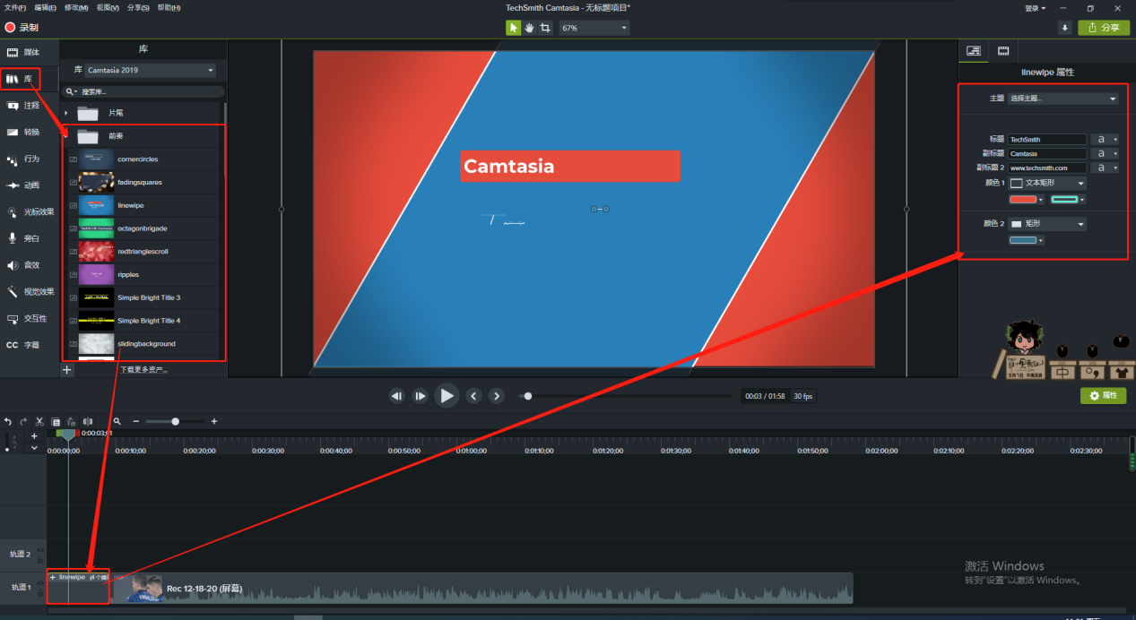
Task: Open the canvas zoom 67% dropdown
Action: (594, 28)
